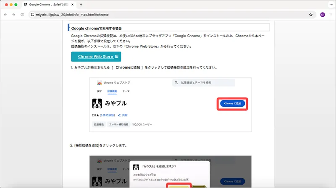Click the step 1 instruction text
The width and height of the screenshot is (336, 188).
tap(144, 67)
